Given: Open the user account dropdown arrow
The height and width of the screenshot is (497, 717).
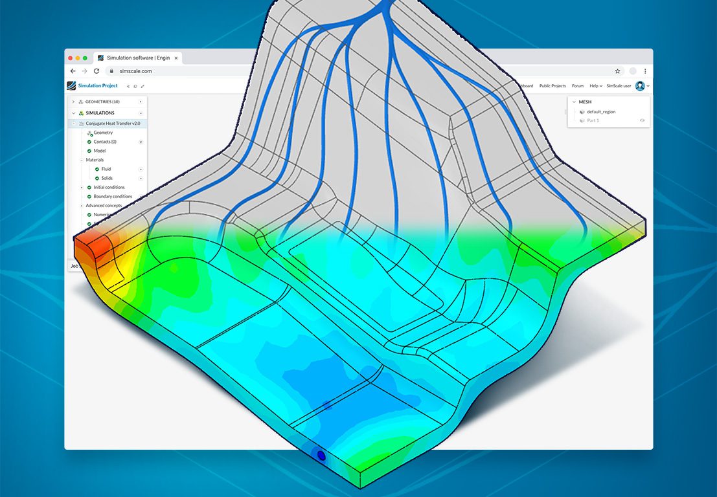Looking at the screenshot, I should point(648,86).
